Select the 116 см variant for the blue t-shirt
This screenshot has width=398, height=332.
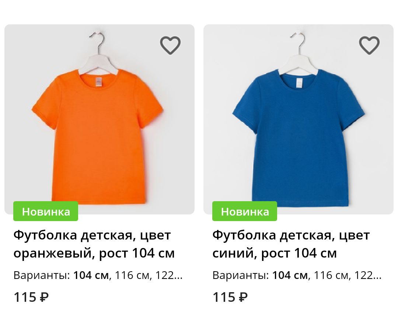331,275
